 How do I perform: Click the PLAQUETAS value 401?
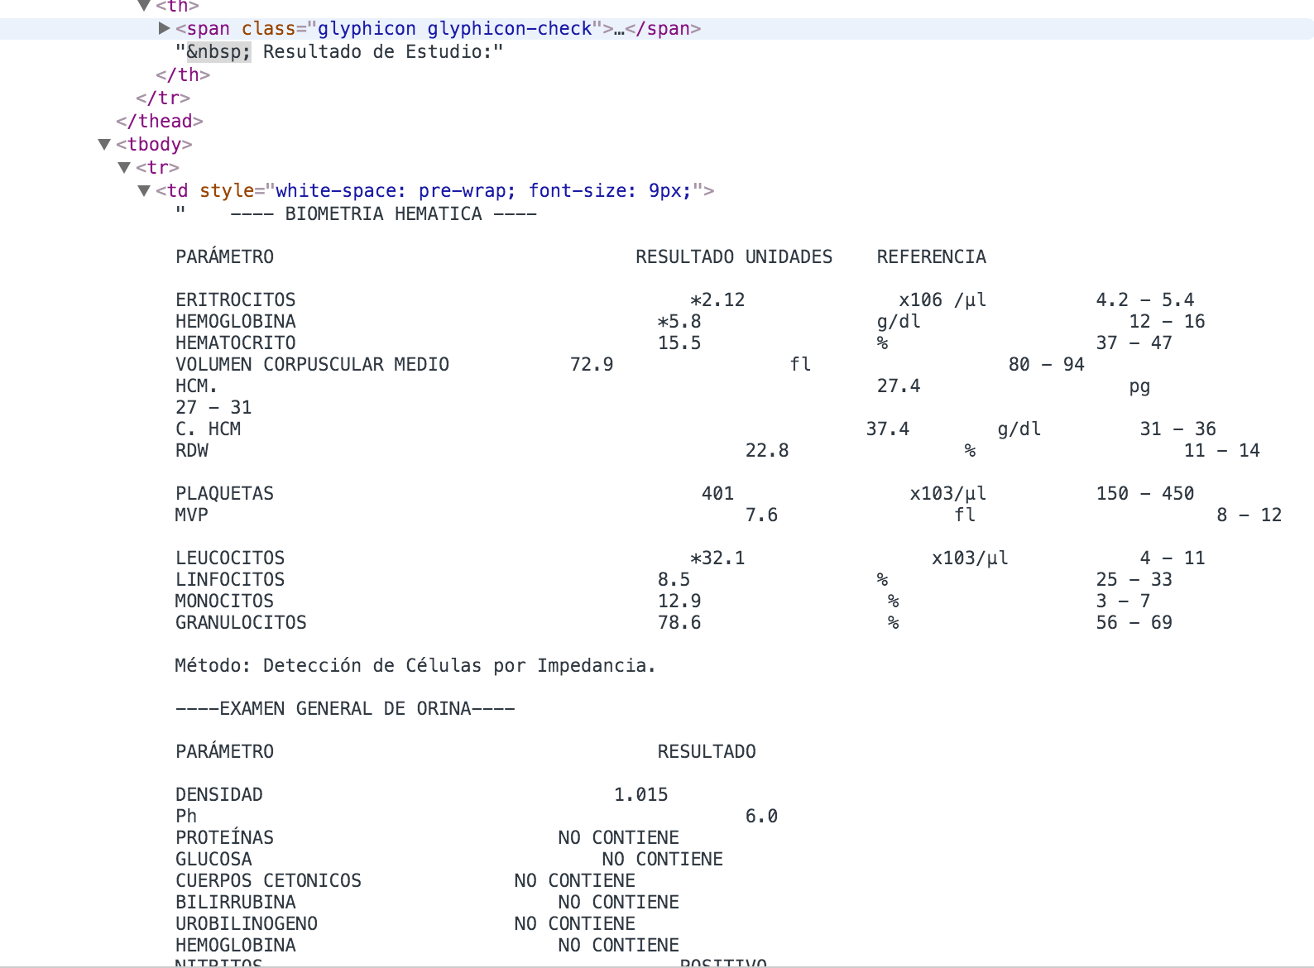click(x=717, y=493)
